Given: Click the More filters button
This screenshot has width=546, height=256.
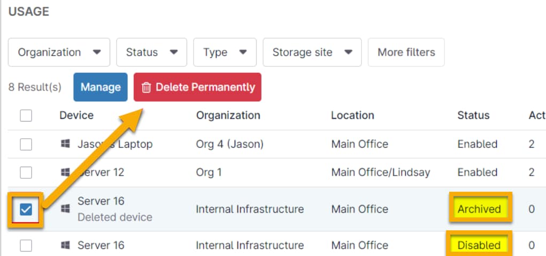Looking at the screenshot, I should (406, 52).
